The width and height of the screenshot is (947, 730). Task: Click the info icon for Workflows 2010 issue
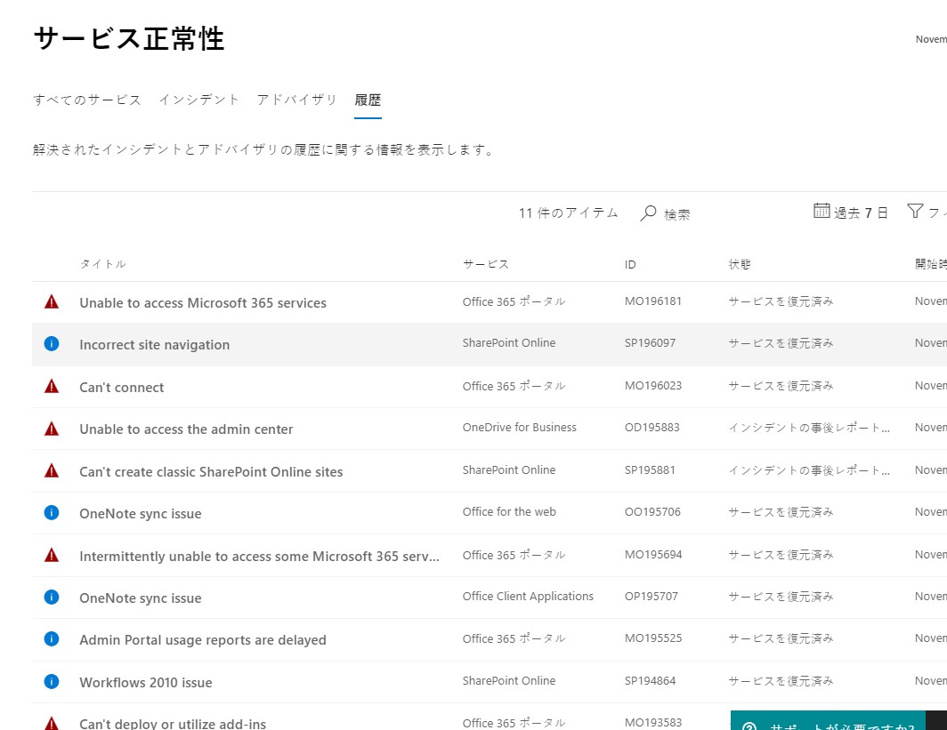click(52, 682)
